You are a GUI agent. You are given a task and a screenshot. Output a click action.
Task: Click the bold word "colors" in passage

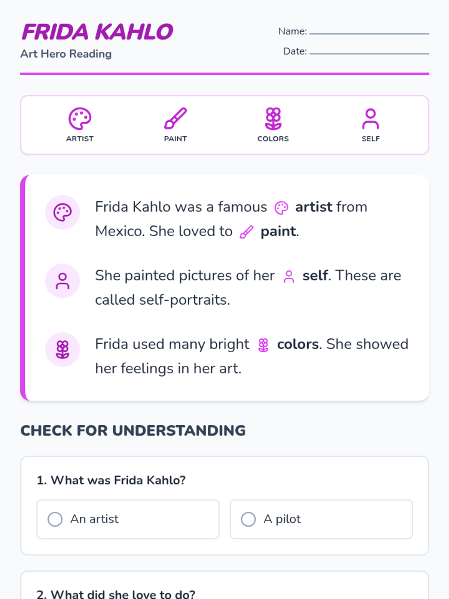pyautogui.click(x=298, y=344)
